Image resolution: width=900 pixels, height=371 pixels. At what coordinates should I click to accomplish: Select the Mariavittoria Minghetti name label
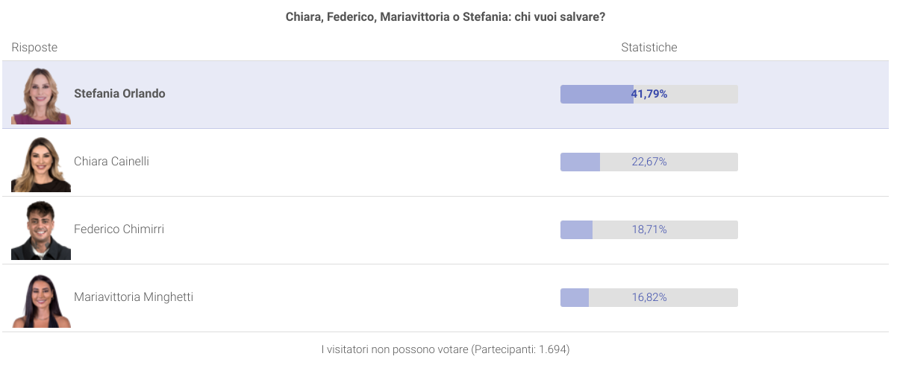tap(134, 297)
